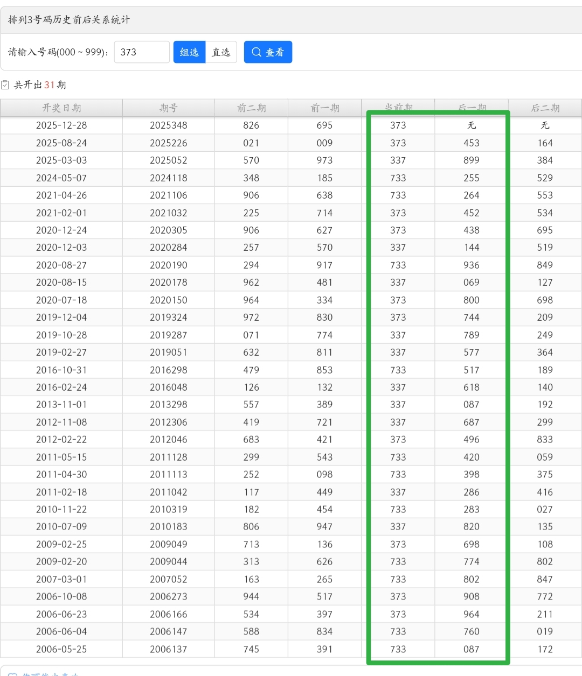Switch to 组选 mode
This screenshot has width=582, height=676.
(x=189, y=52)
